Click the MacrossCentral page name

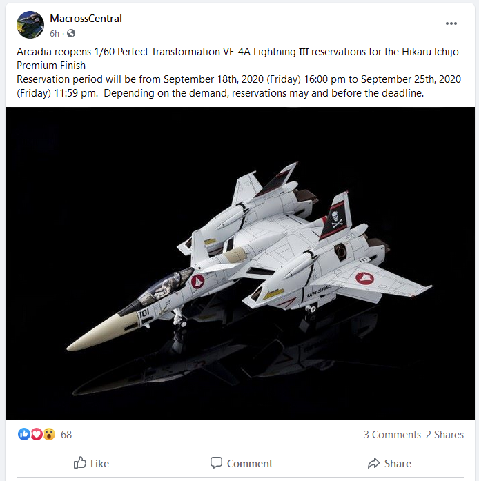click(86, 19)
